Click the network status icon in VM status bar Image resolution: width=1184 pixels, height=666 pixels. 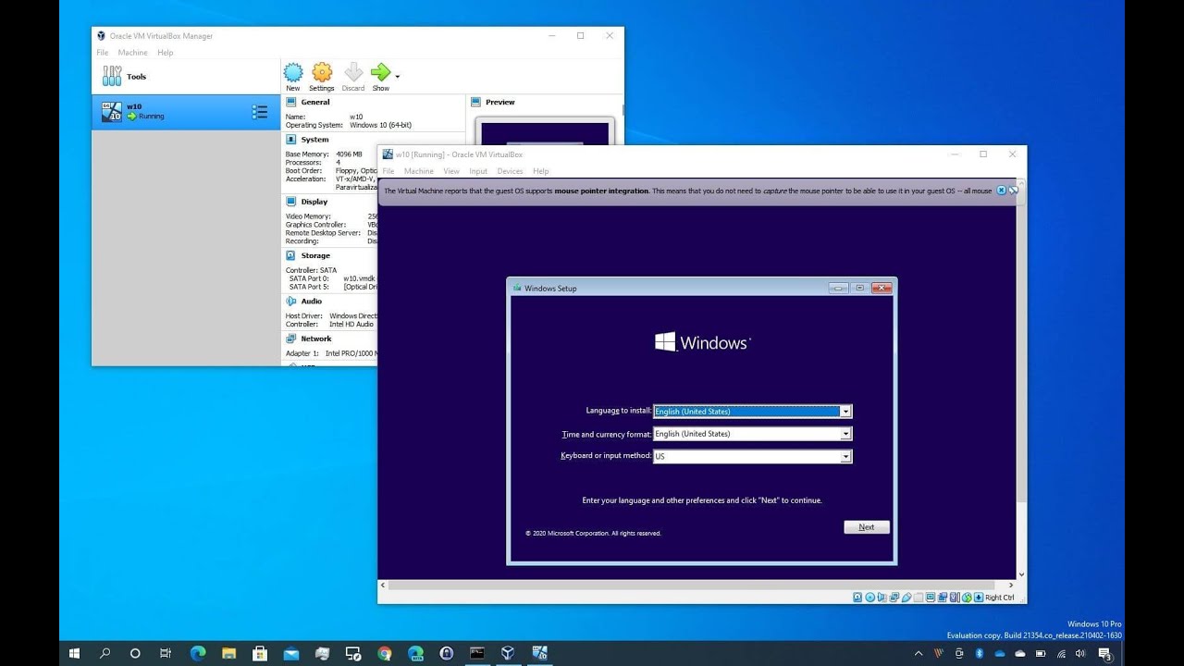(894, 598)
